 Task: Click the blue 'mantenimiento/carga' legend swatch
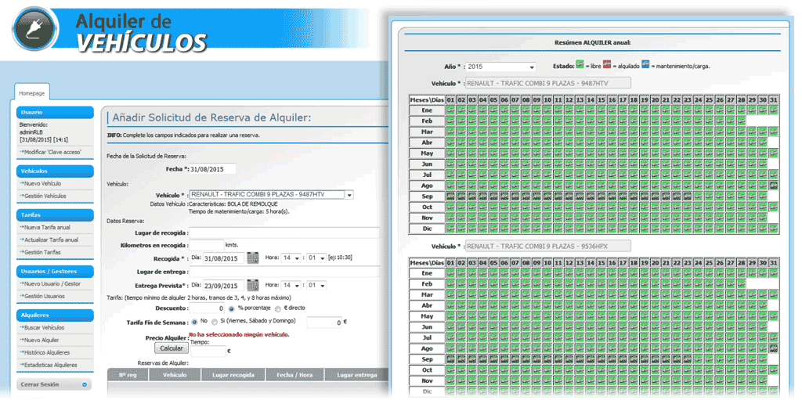point(646,64)
